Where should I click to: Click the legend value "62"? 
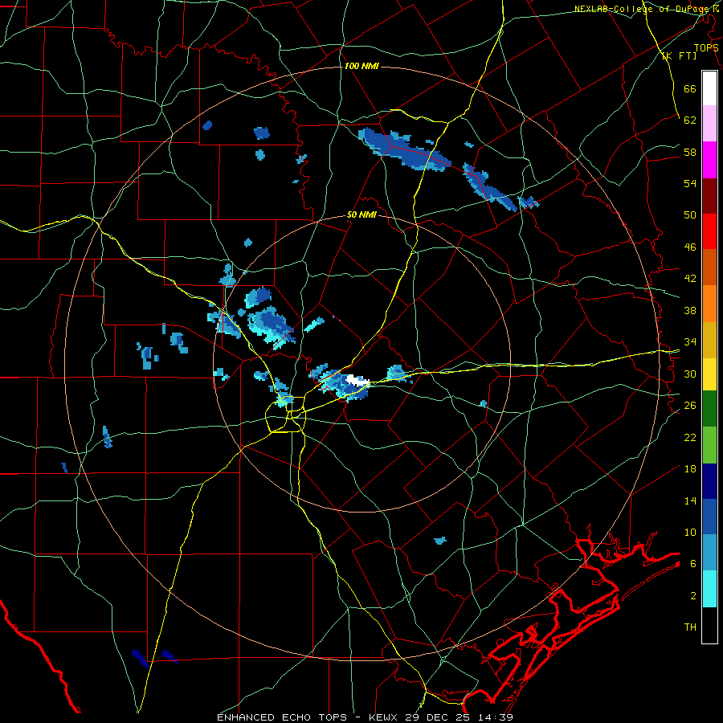[690, 120]
